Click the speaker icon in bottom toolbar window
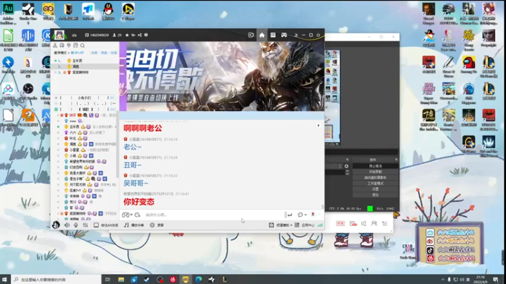 coord(364,223)
